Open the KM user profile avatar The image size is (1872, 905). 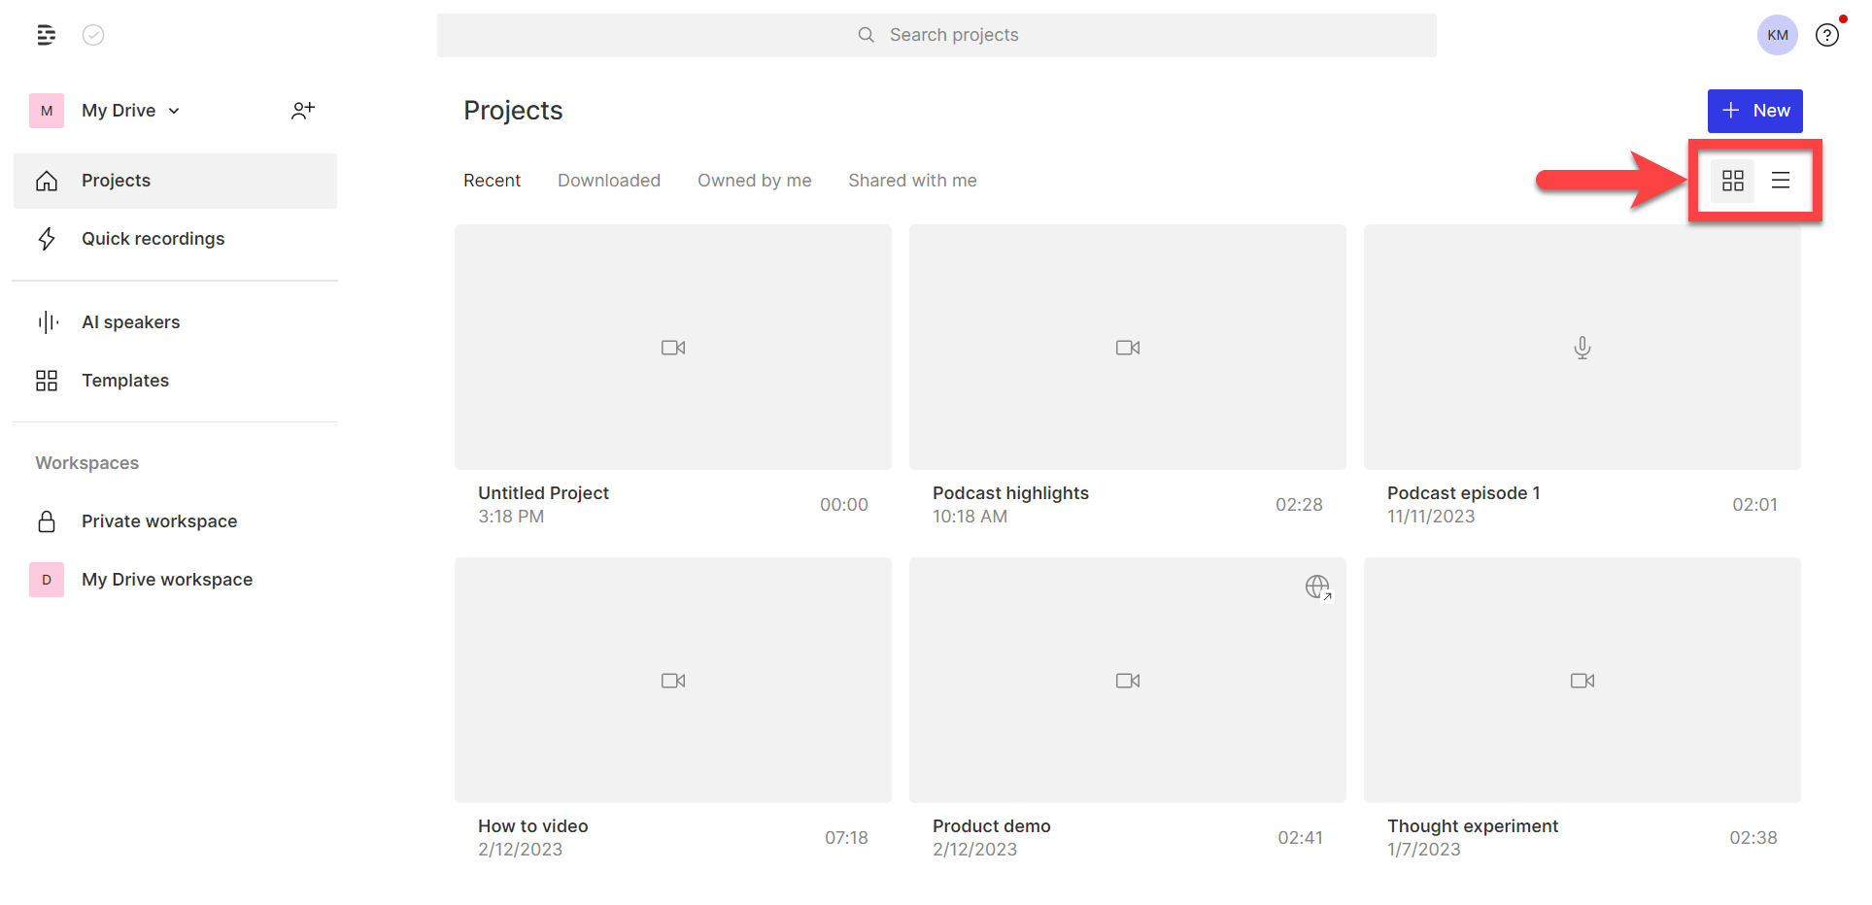1777,35
